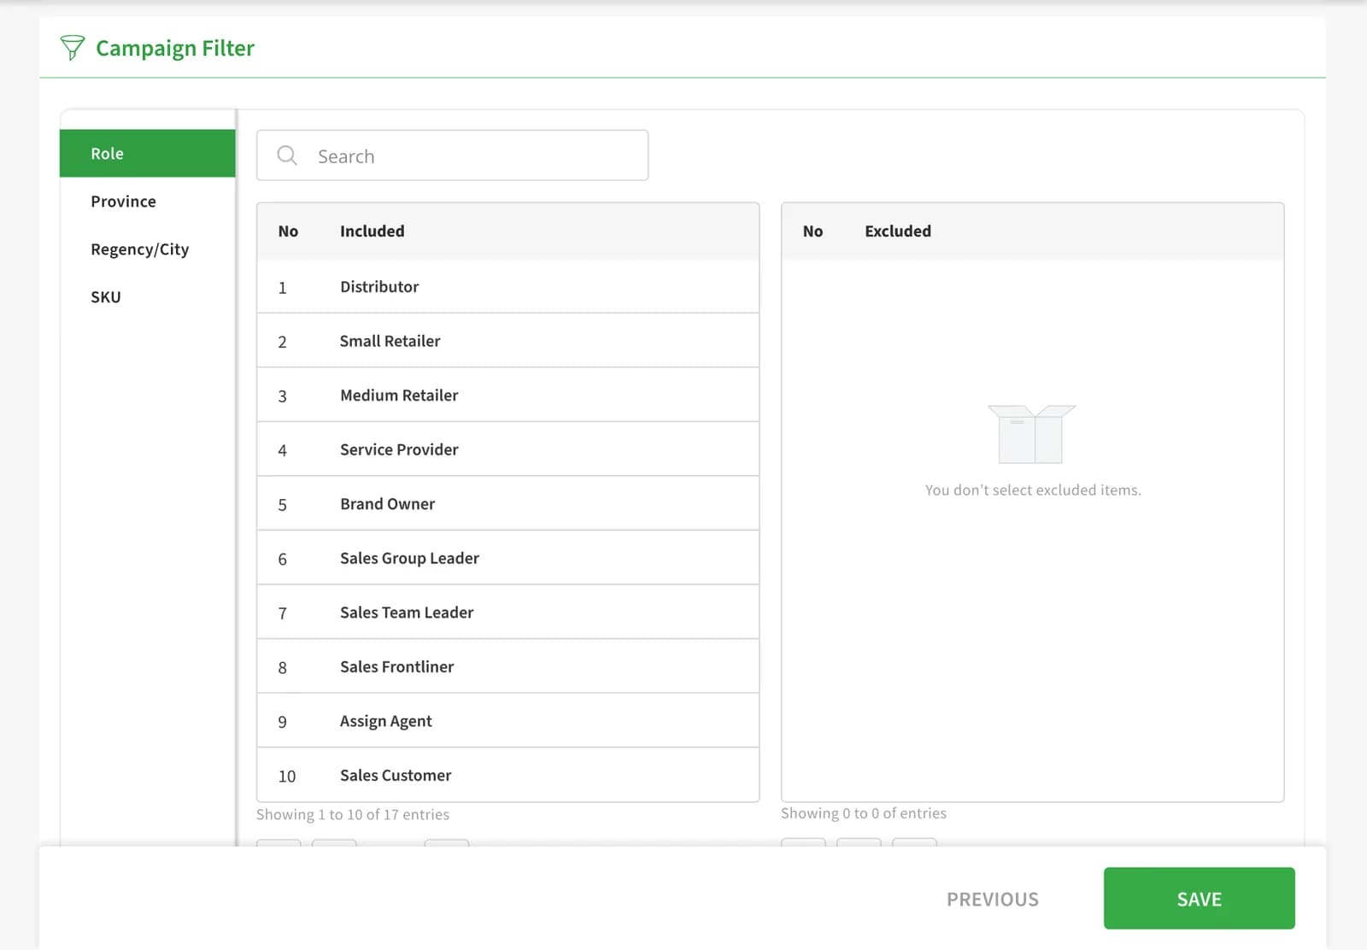Click 'Showing 1 to 10 of 17 entries' text
This screenshot has width=1367, height=950.
353,815
